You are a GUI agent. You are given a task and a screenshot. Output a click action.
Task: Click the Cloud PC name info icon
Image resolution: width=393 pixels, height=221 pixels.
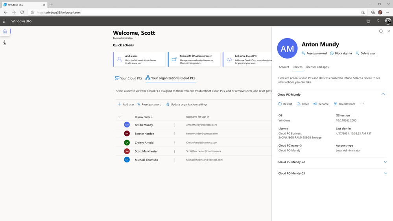[301, 145]
